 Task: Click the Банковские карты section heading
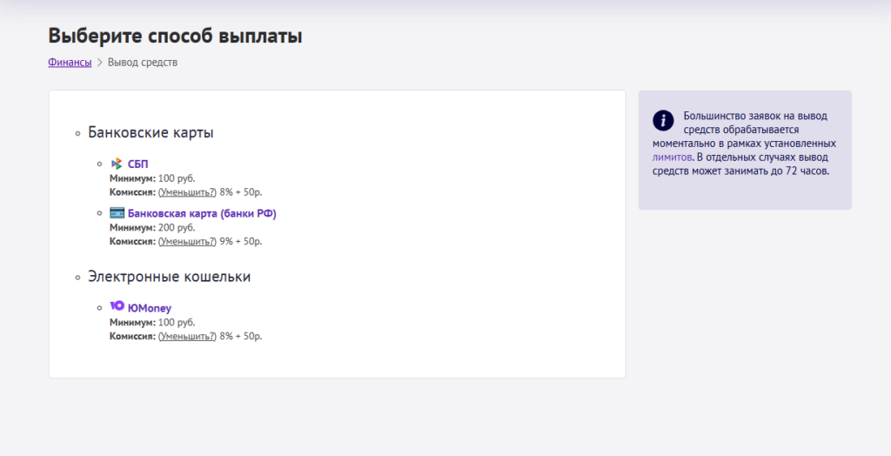pyautogui.click(x=151, y=132)
